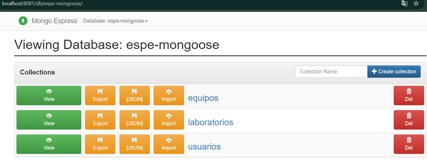Screen dimensions: 427x162
Task: Export laboratorios as [JSON]
Action: point(135,120)
